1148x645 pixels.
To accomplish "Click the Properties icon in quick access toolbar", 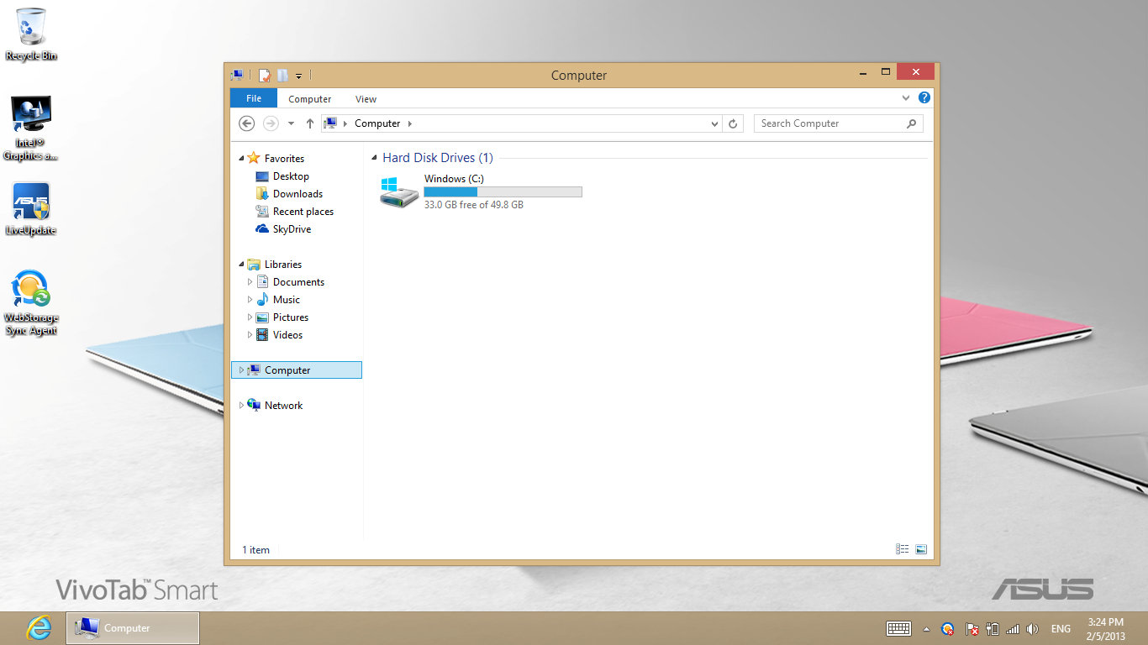I will coord(265,76).
